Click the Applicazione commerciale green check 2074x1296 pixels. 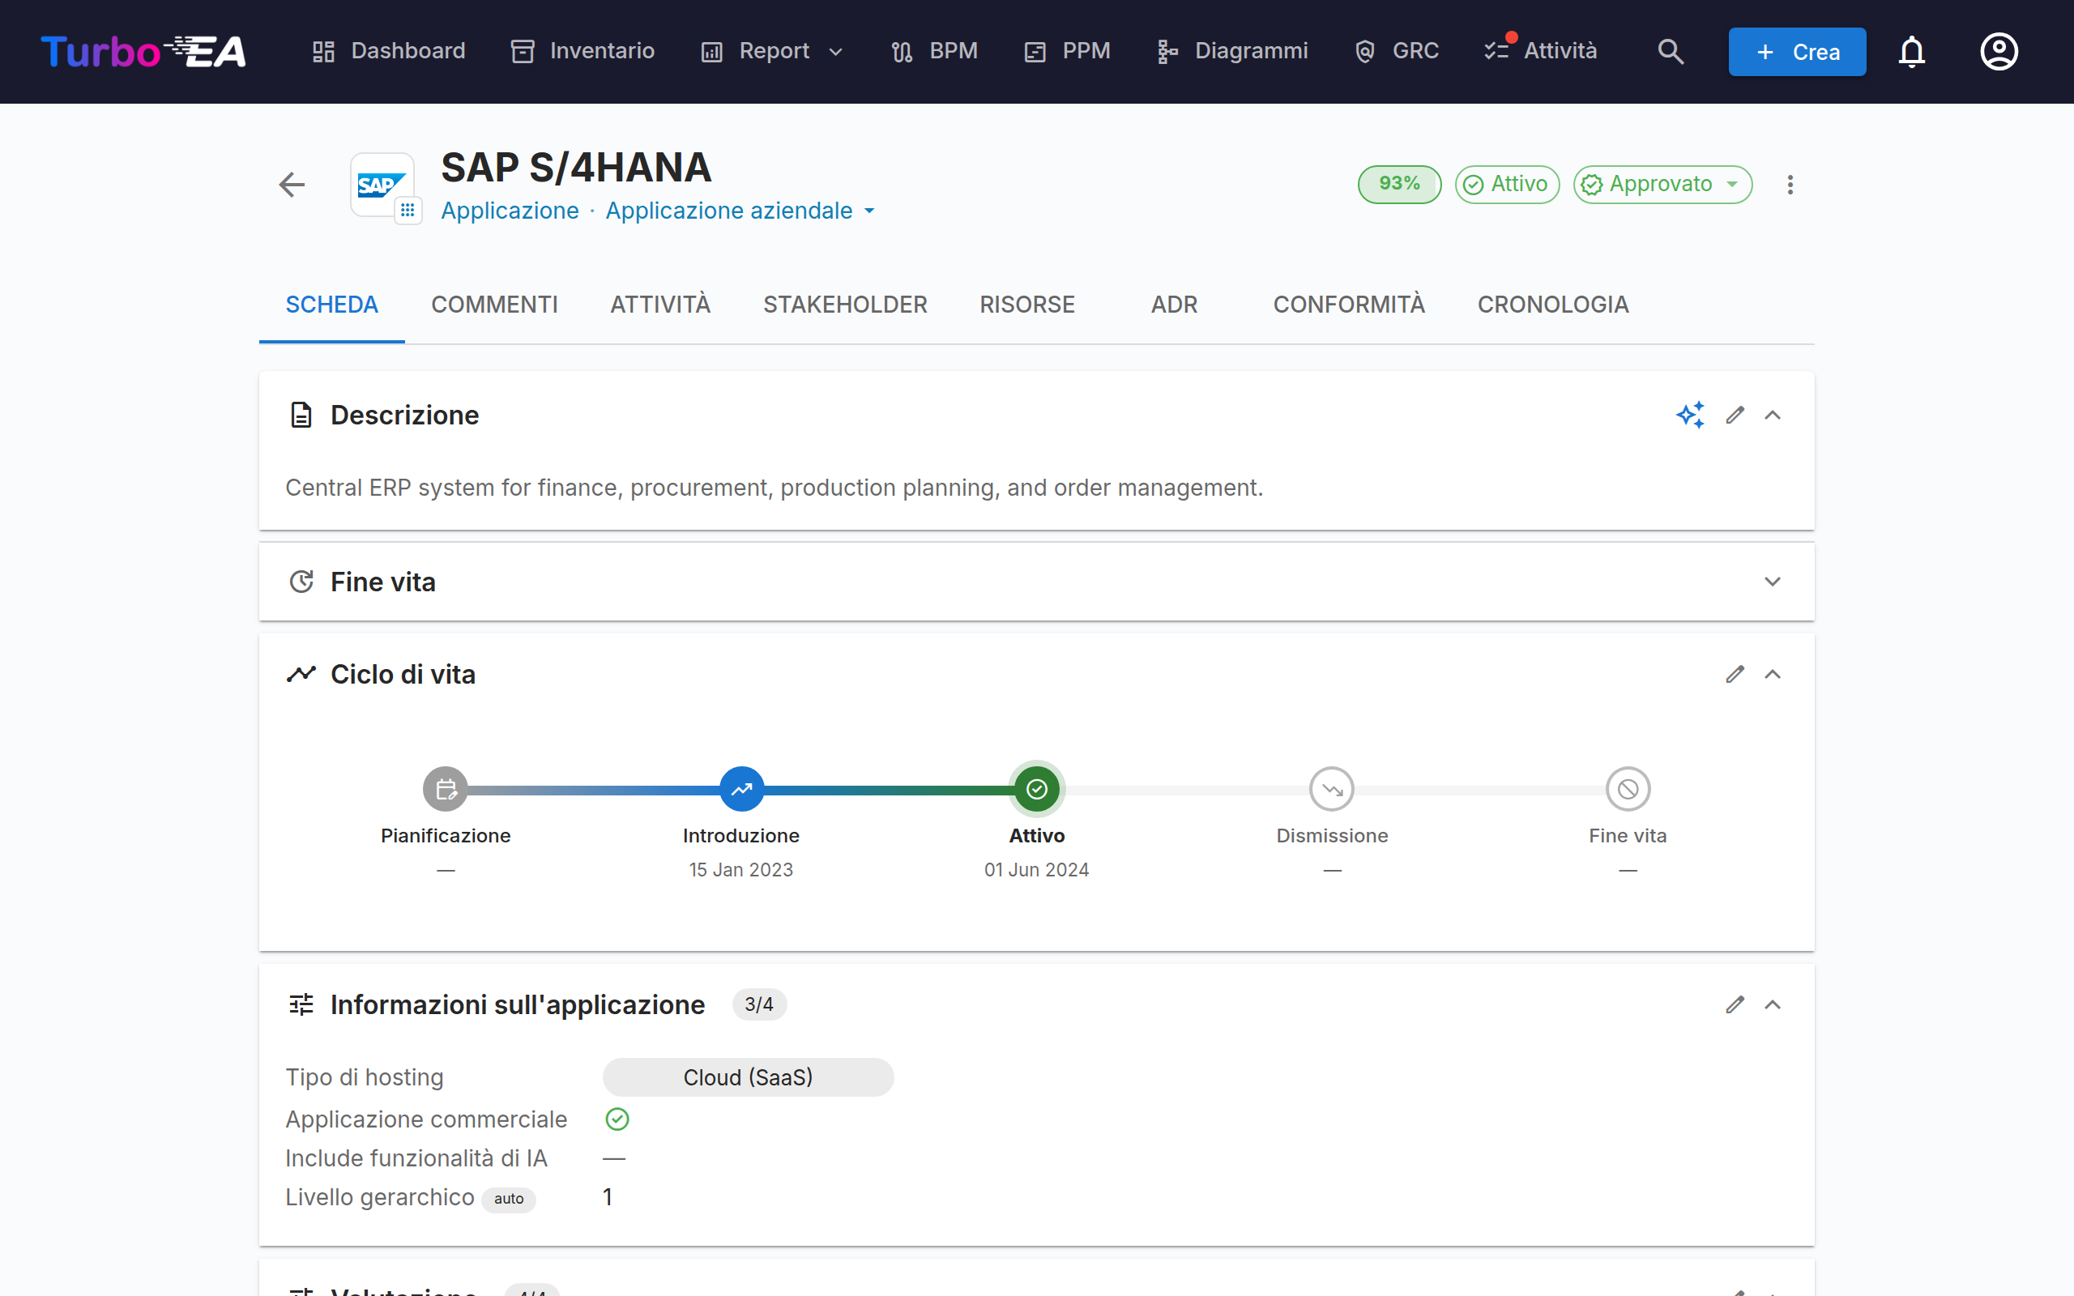[x=617, y=1119]
